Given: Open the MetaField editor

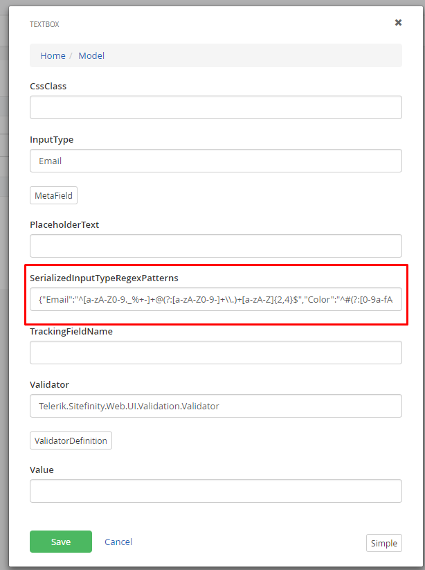Looking at the screenshot, I should point(53,195).
